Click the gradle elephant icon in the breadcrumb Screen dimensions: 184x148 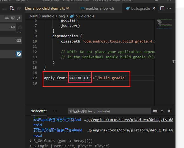tap(72, 16)
